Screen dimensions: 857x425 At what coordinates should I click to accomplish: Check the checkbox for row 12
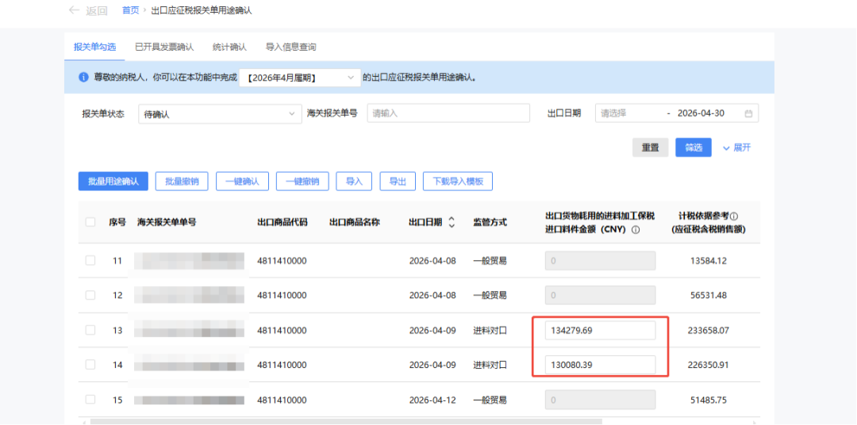tap(90, 295)
